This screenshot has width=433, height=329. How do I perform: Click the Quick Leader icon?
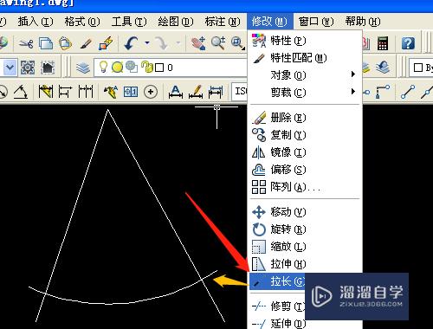coord(111,92)
